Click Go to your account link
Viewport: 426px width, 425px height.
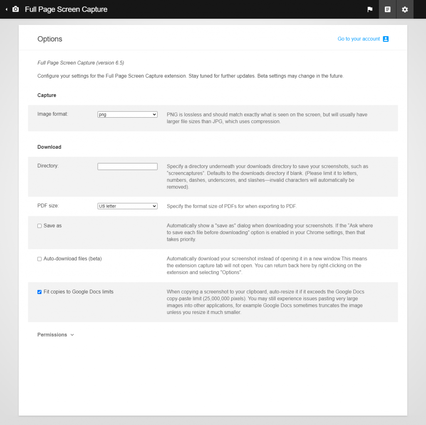pos(359,39)
